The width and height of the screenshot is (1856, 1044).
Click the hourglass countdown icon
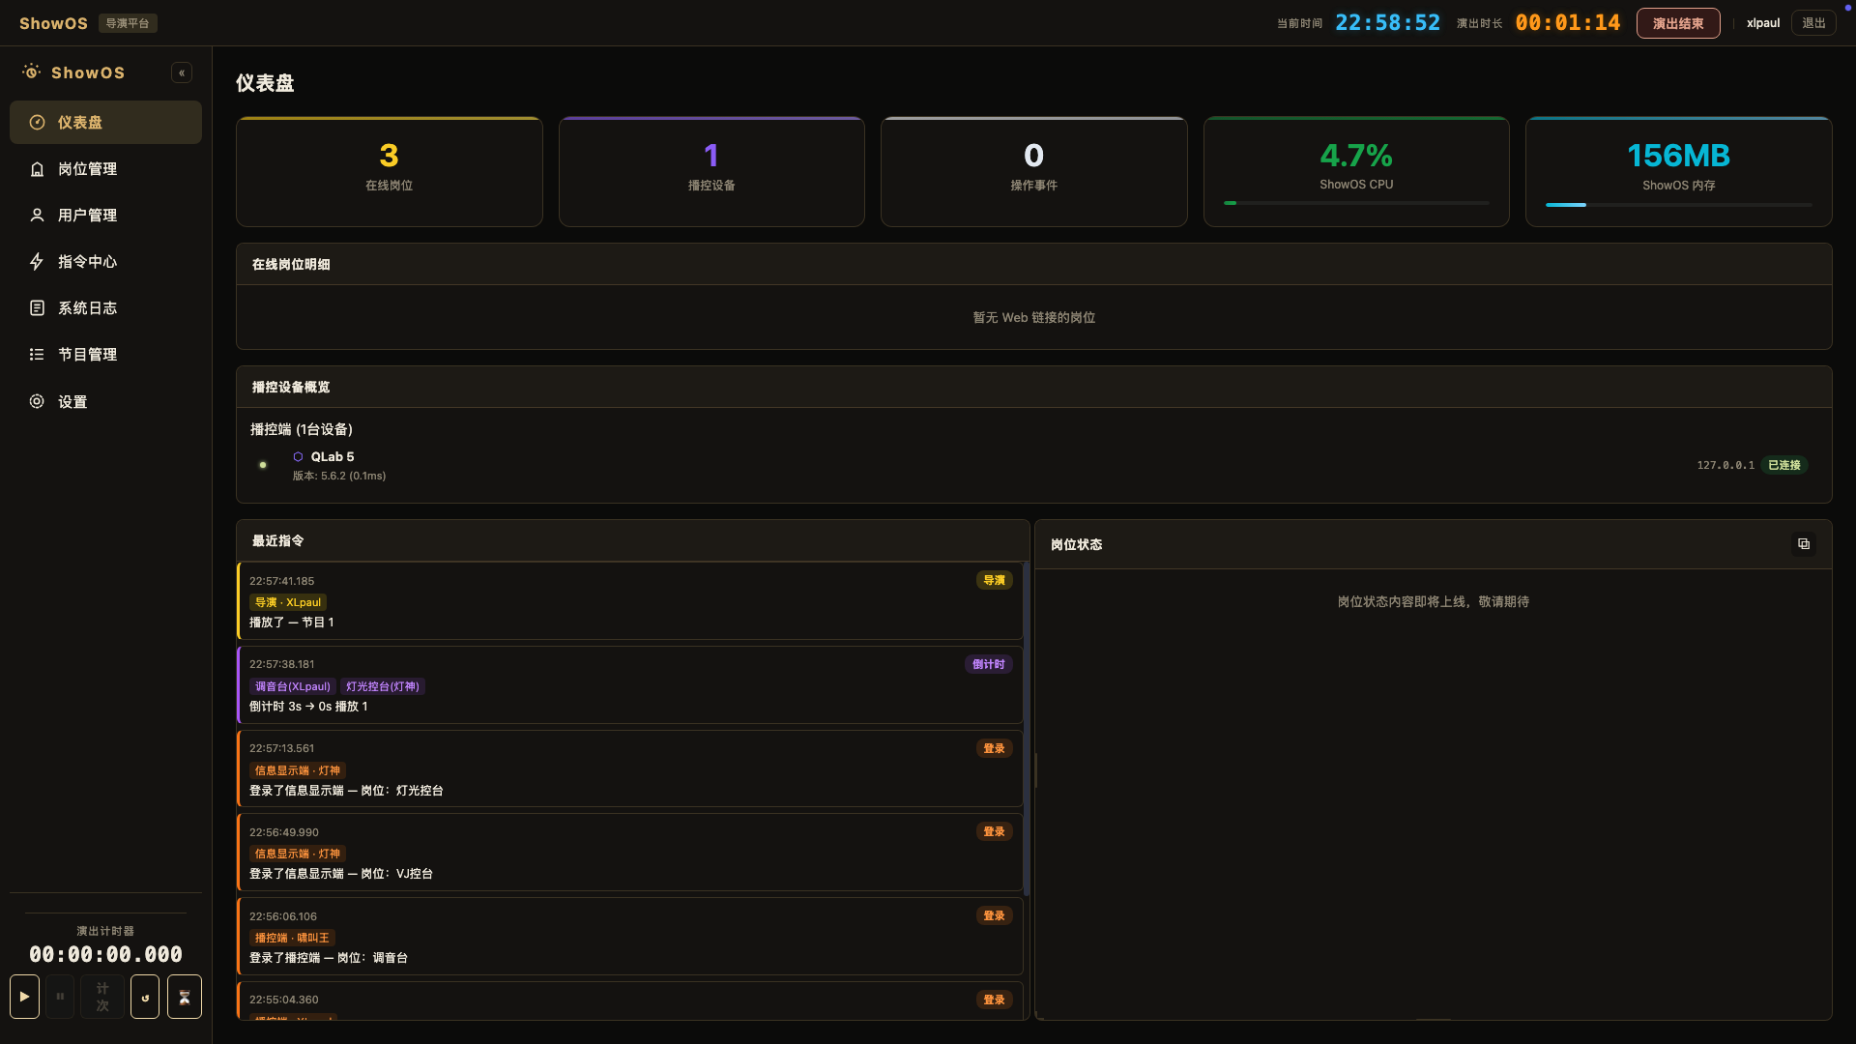(x=185, y=997)
